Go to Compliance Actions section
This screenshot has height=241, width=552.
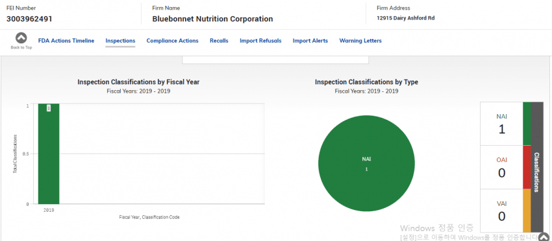click(x=173, y=41)
